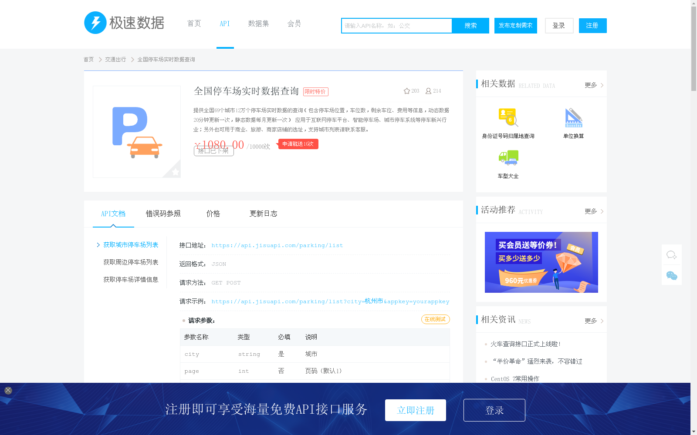Click the 在线测试 button

435,319
